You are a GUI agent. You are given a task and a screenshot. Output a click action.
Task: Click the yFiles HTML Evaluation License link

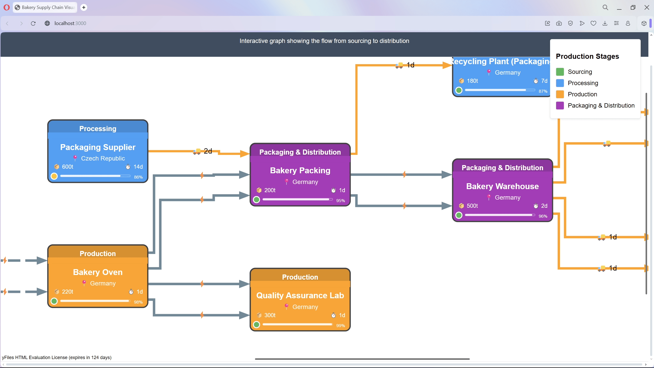[x=57, y=357]
